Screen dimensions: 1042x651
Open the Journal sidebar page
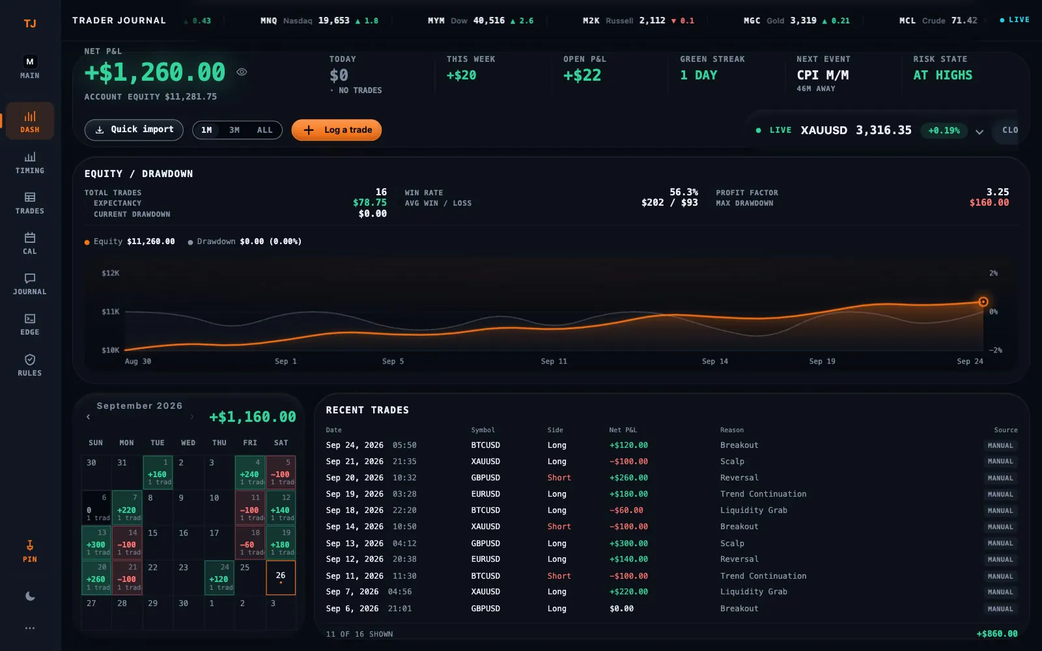[30, 283]
